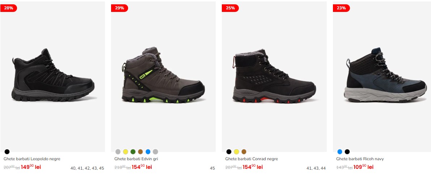431x175 pixels.
Task: Pick the black swatch under Ricoh boots
Action: [x=347, y=152]
